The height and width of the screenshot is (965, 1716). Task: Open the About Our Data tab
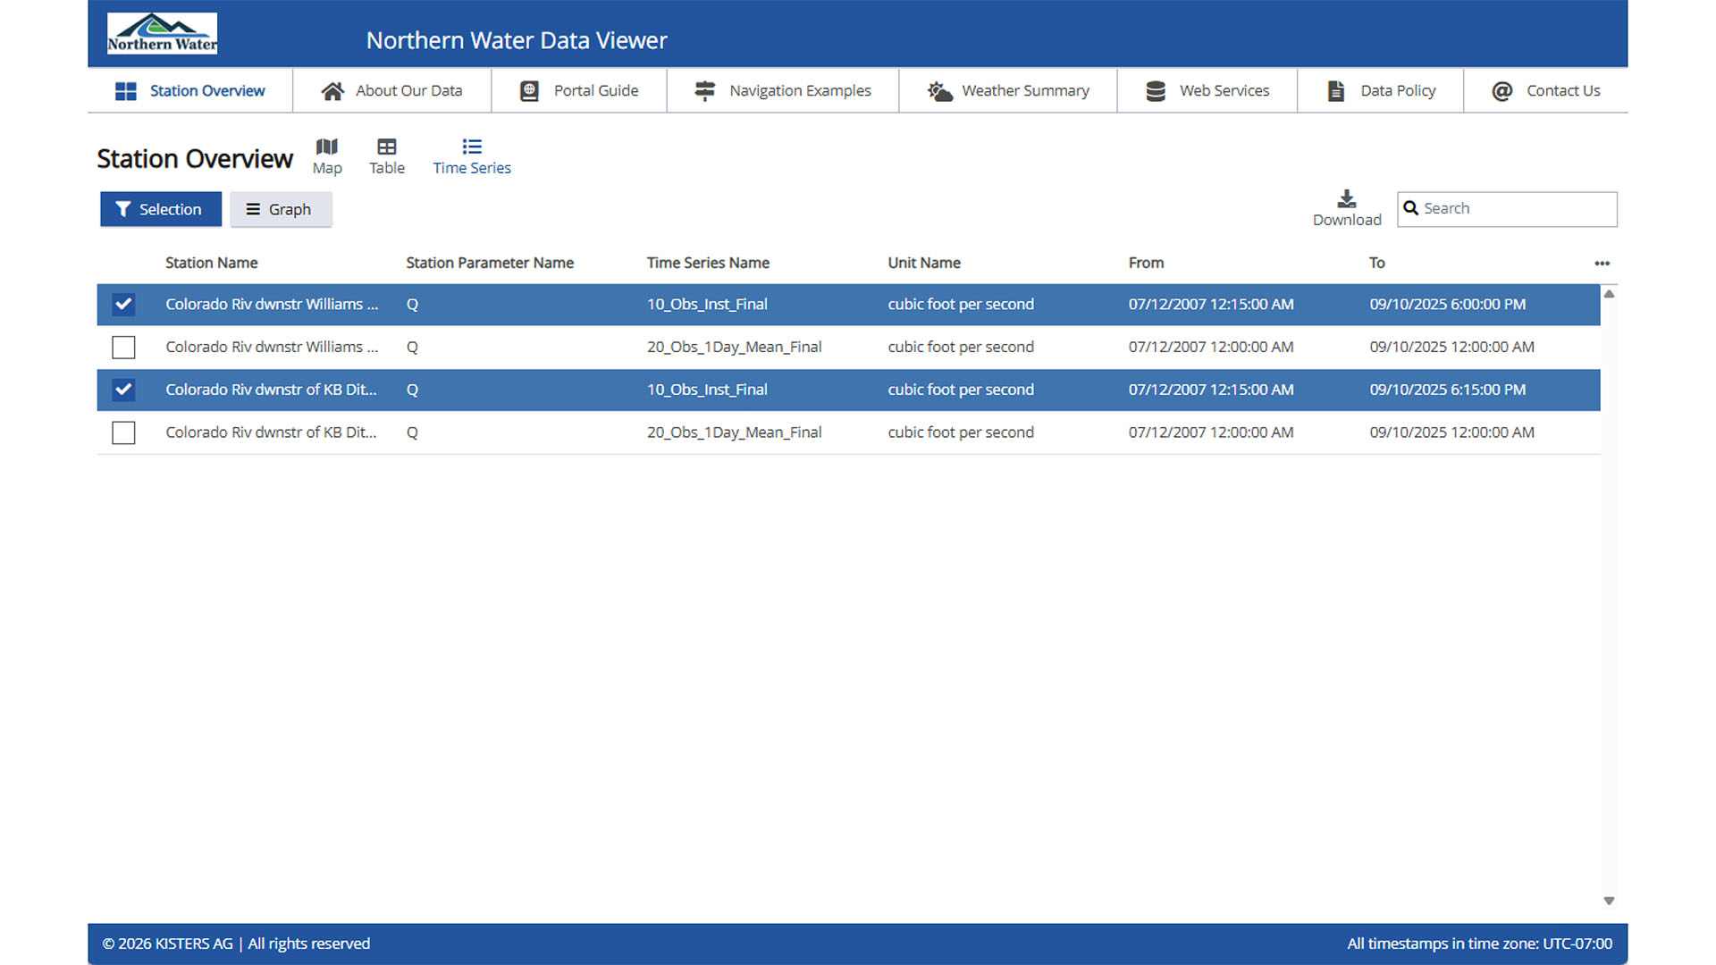[392, 91]
